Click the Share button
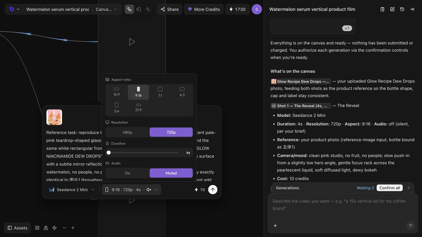The image size is (422, 237). pos(169,9)
